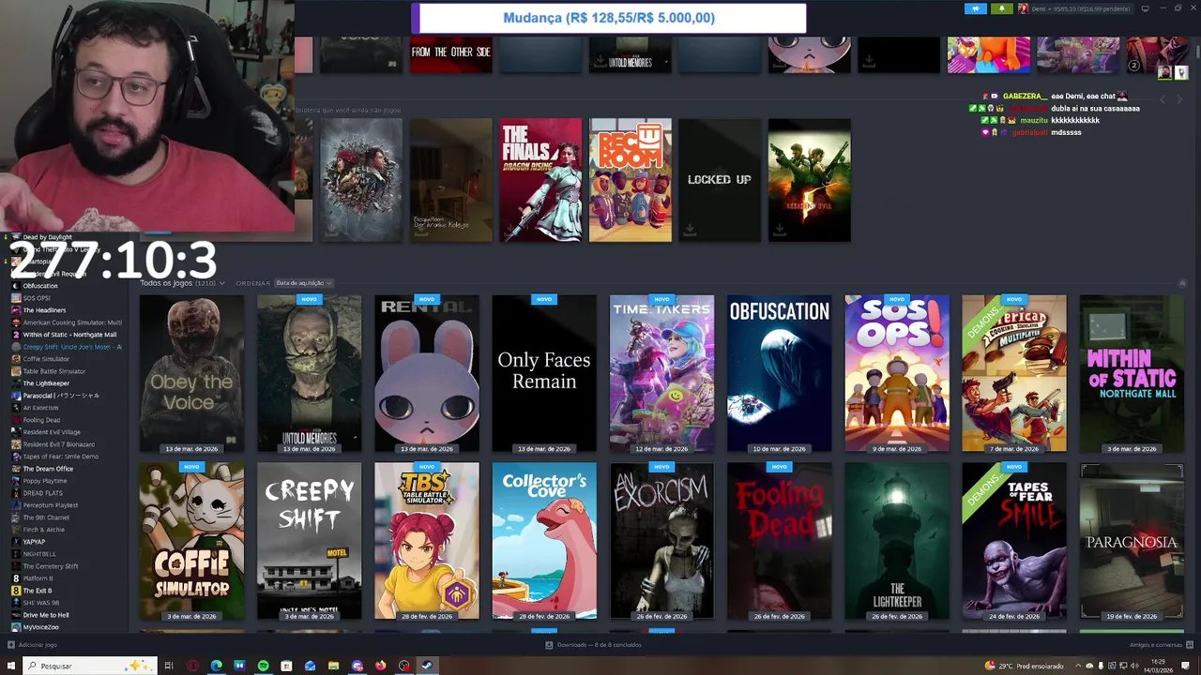Screen dimensions: 1201x675
Task: Open Time Takers game cover
Action: pos(661,373)
